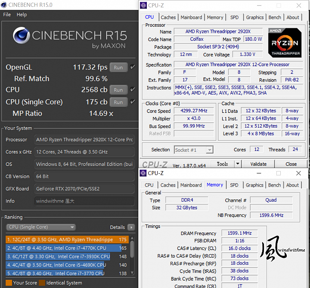This screenshot has width=310, height=288.
Task: Select ranking entry 3 Intel Core i7-3930K
Action: (67, 257)
